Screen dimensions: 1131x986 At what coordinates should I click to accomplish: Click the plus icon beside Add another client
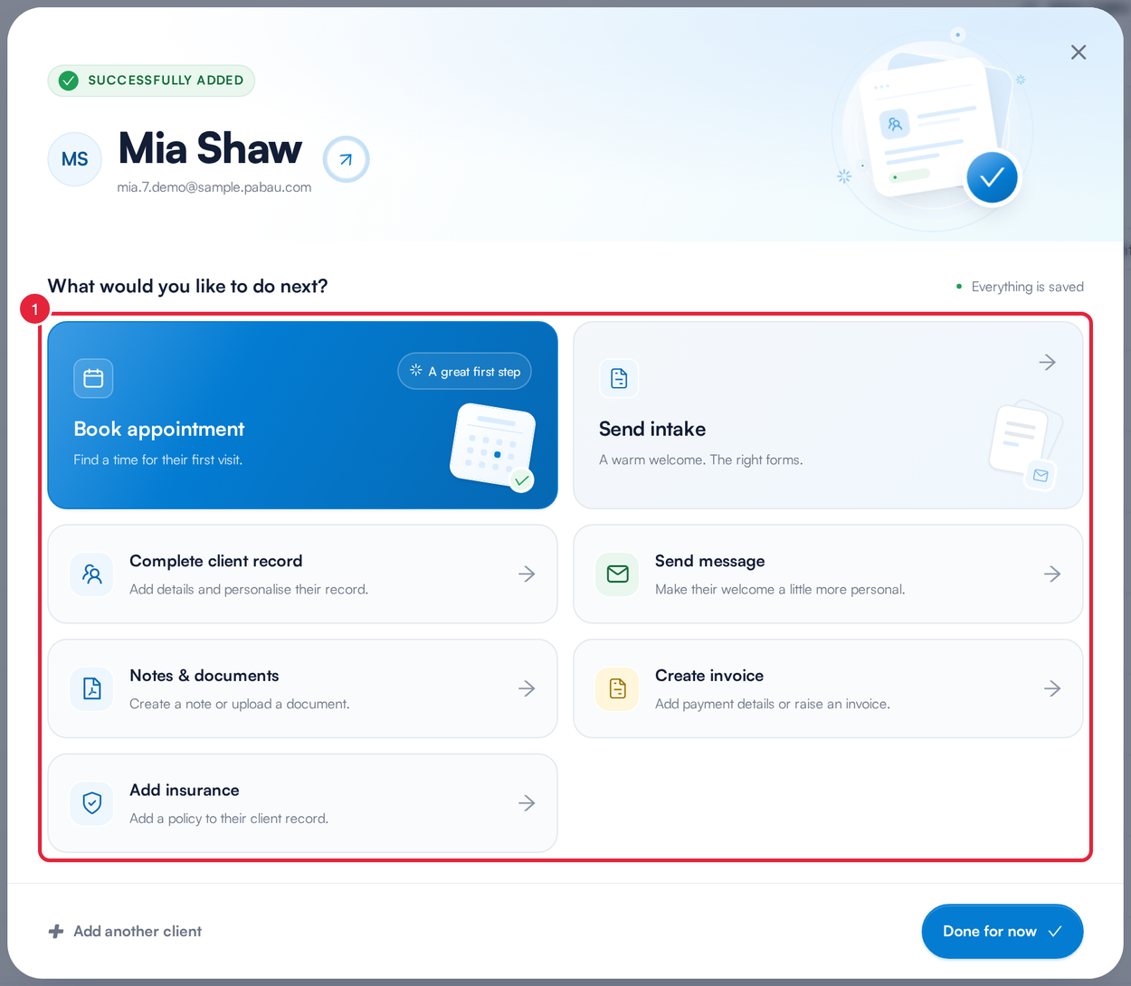(x=56, y=932)
